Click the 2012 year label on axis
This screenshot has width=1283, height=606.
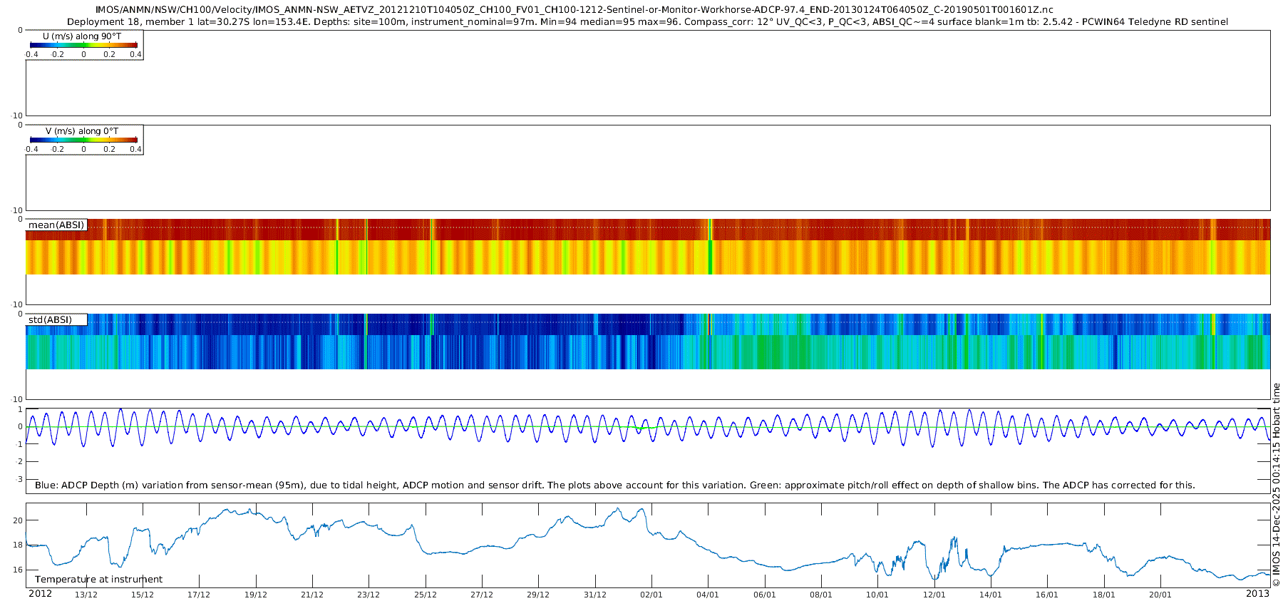[x=40, y=594]
